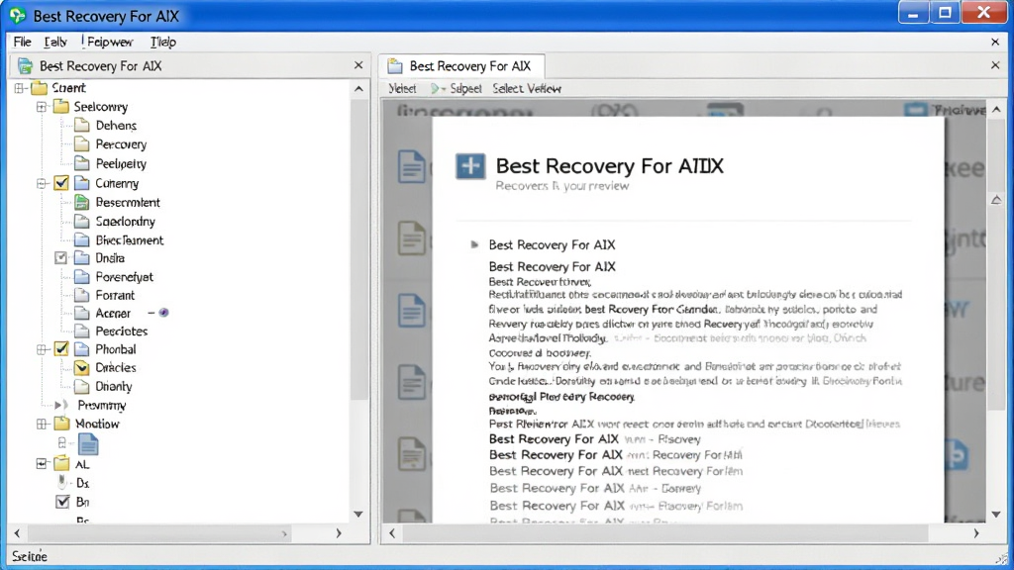Click the Stuent root folder icon
1014x570 pixels.
[x=40, y=88]
